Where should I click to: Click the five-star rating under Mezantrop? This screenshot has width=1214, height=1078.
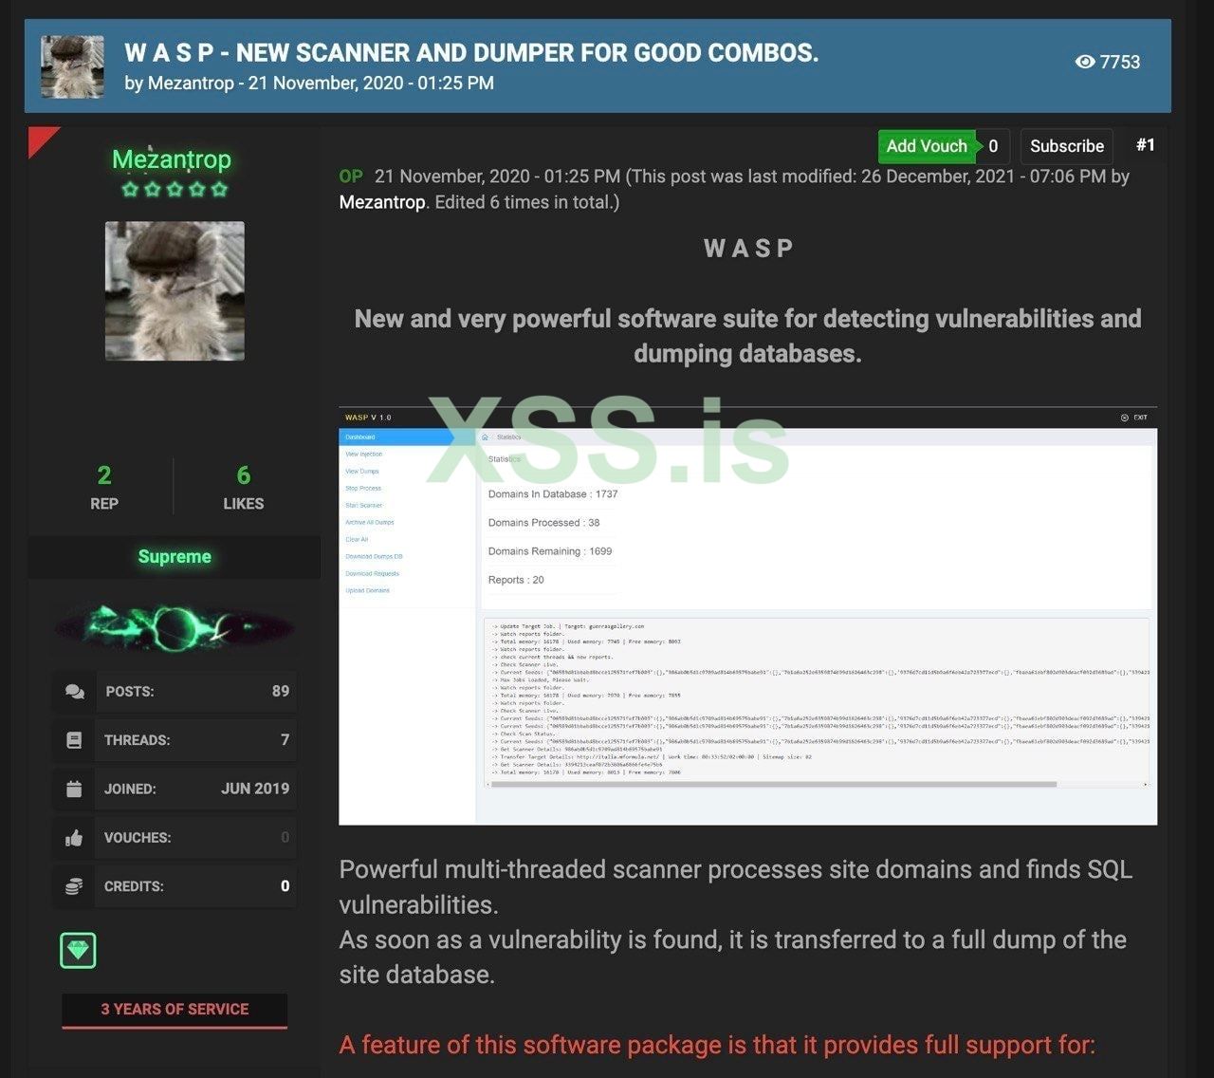point(175,189)
